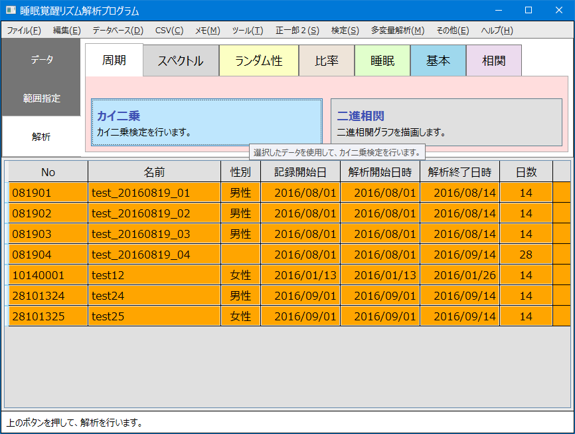Click name cell test_20160819_04
Screen dimensions: 575x434
click(x=155, y=254)
